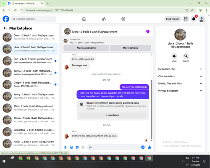
Task: Open Stiven conversation in list
Action: click(29, 120)
